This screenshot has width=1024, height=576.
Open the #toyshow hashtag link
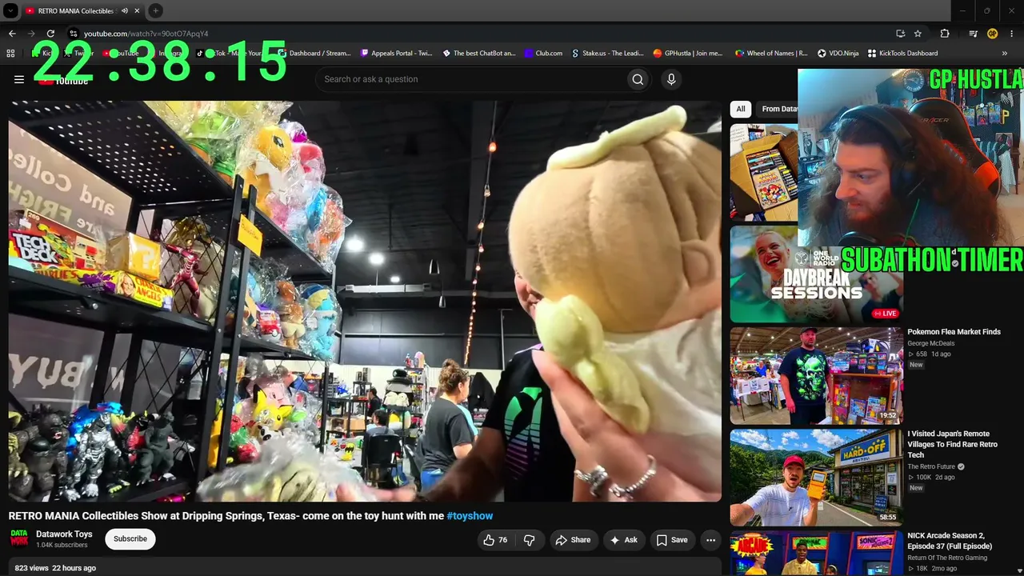(470, 516)
